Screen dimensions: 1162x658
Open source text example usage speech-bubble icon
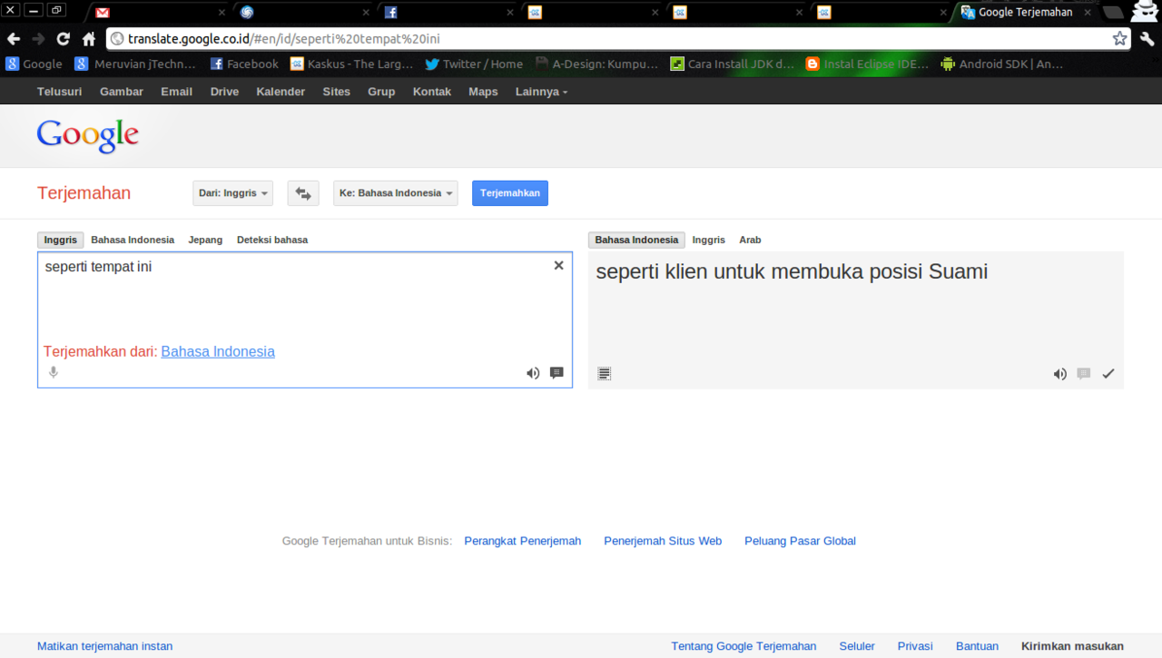[556, 373]
